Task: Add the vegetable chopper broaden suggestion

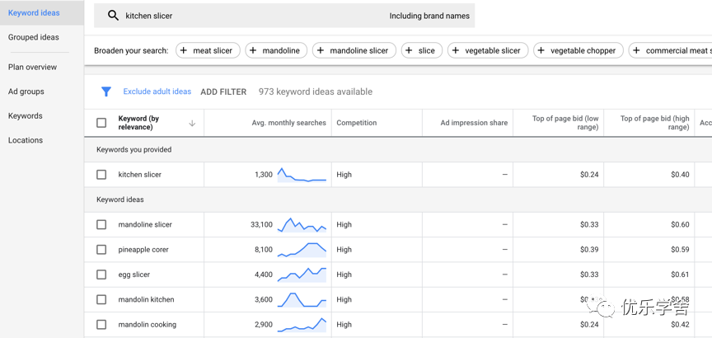Action: [x=578, y=50]
